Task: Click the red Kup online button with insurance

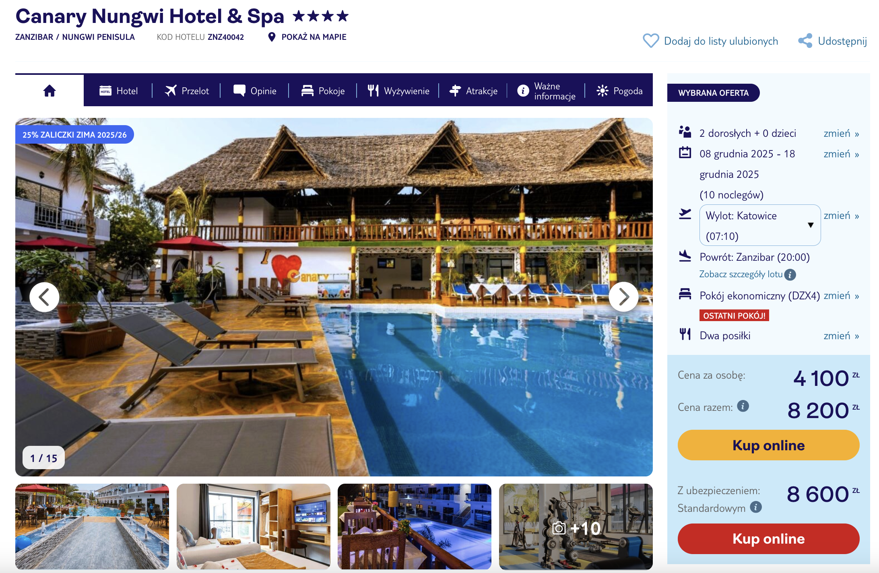Action: [x=768, y=538]
